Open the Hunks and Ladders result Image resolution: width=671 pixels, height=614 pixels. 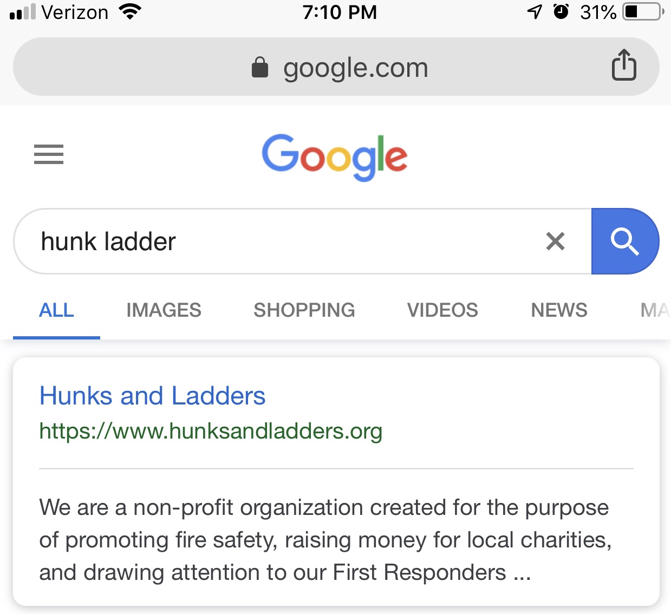(x=152, y=396)
